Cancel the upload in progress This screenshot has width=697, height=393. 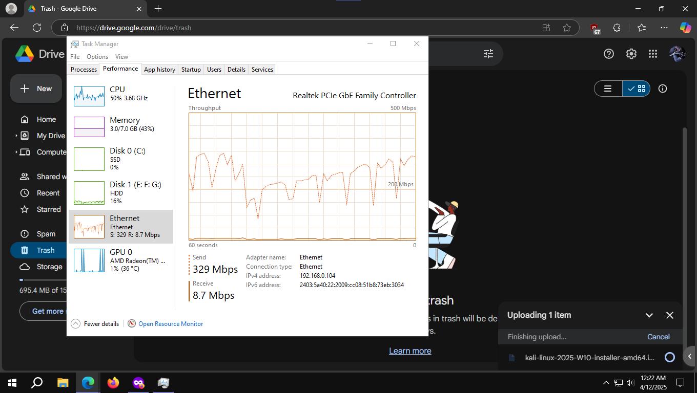(x=658, y=337)
